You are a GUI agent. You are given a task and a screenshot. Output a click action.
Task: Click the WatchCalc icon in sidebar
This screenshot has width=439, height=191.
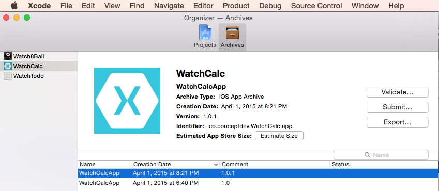8,66
